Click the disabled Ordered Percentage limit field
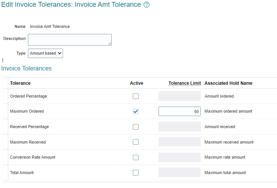Image resolution: width=277 pixels, height=188 pixels. [x=180, y=96]
